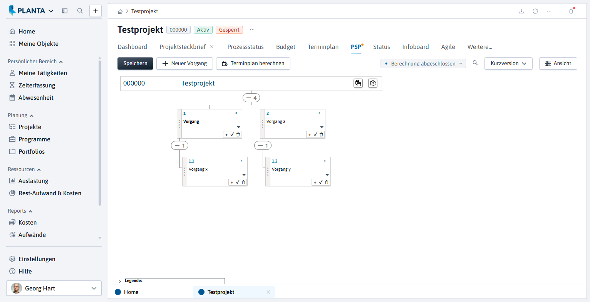Toggle the sidebar panel icon
The height and width of the screenshot is (302, 590).
point(65,11)
